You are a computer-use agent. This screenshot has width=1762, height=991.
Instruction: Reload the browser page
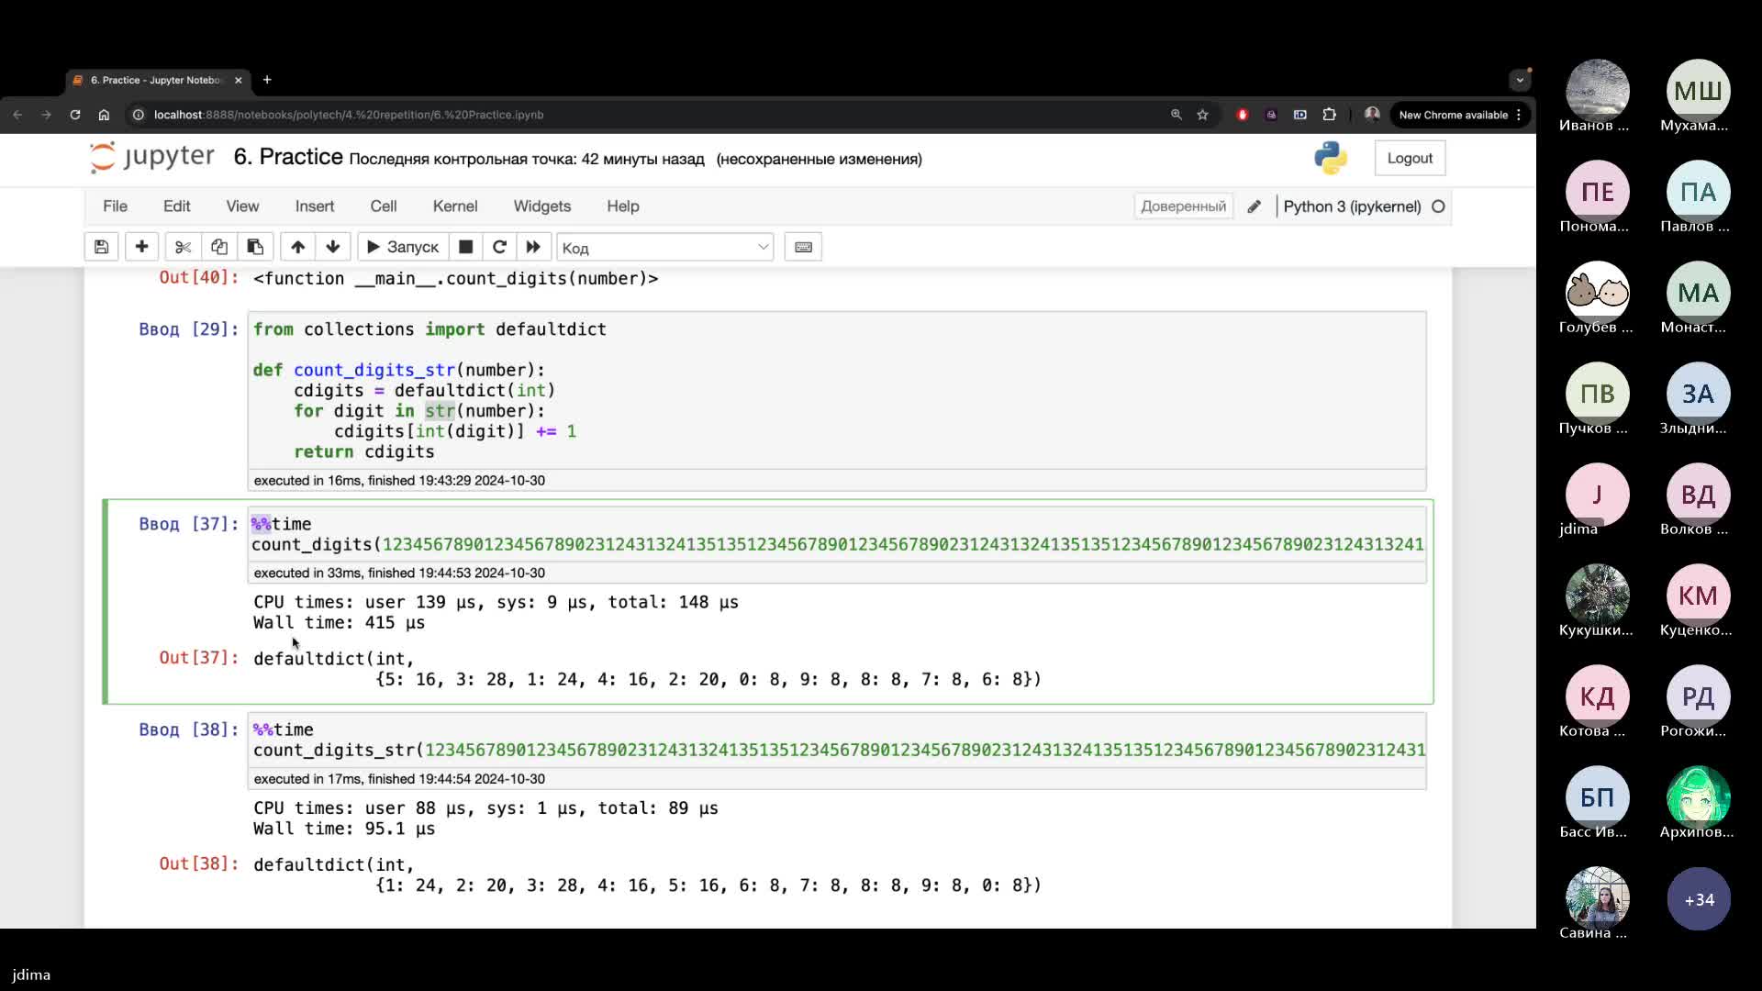tap(75, 115)
